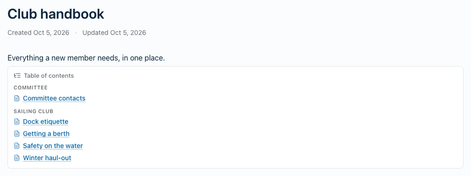
Task: Click the Table of contents list icon
Action: [x=17, y=76]
